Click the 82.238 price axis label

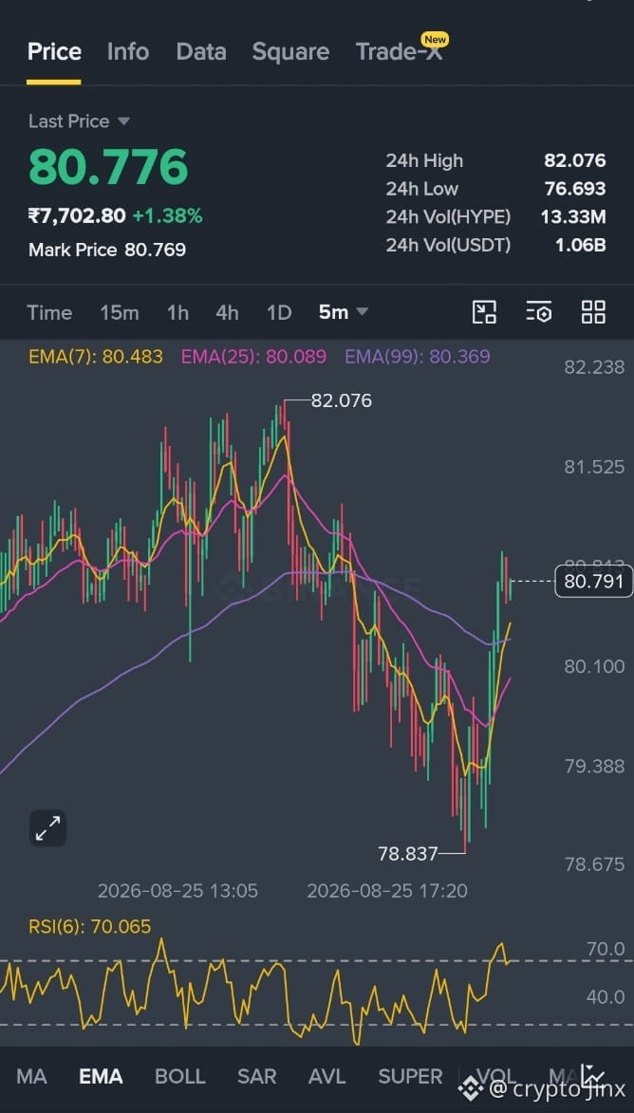(x=594, y=367)
